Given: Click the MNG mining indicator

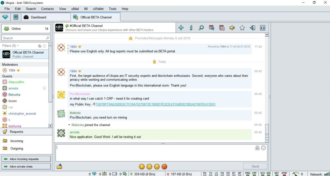Looking at the screenshot, I should coord(248,174).
